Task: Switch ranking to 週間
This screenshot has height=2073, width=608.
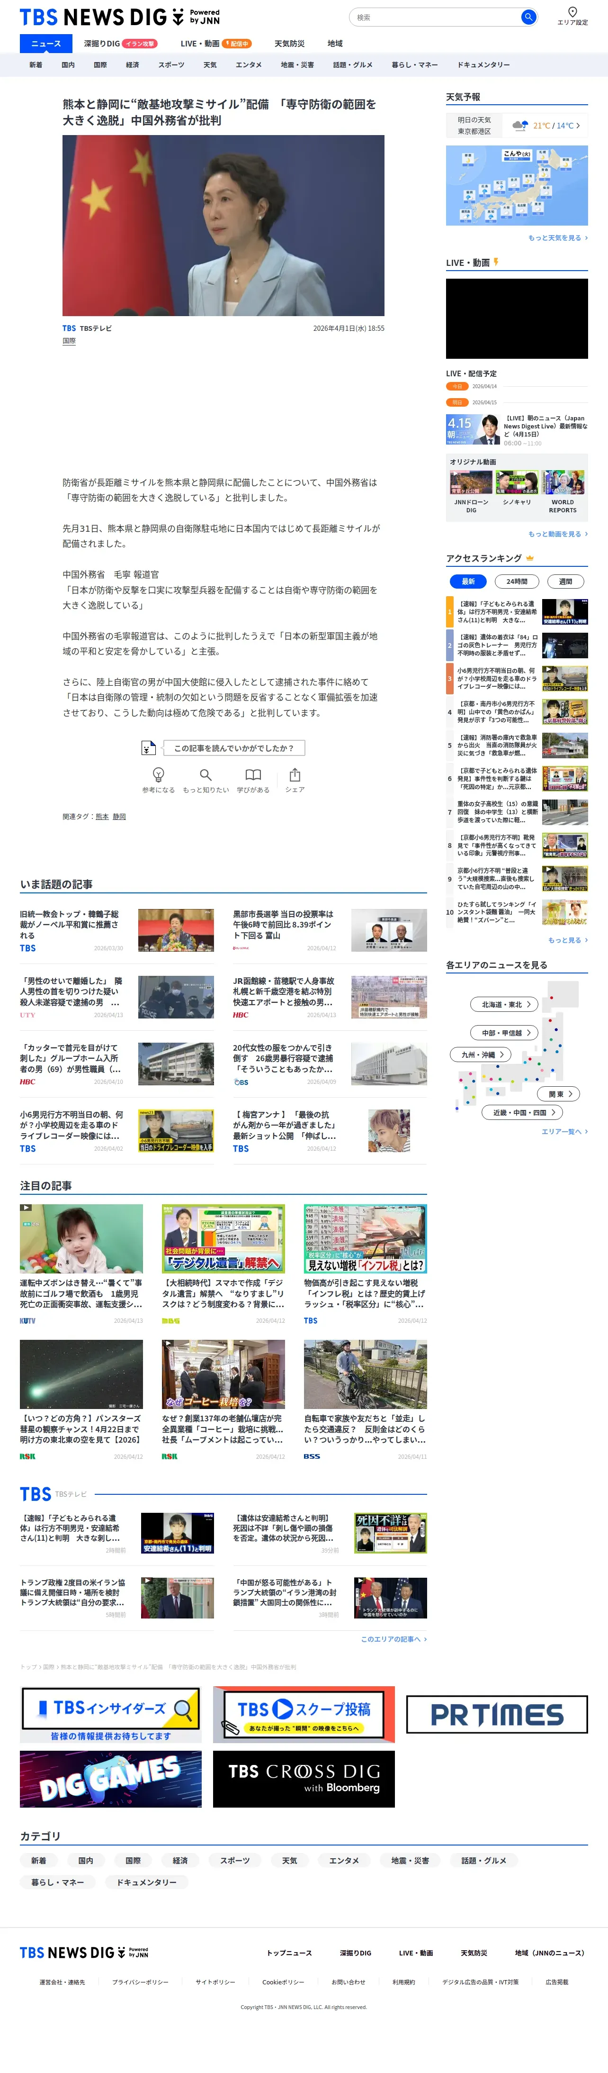Action: coord(565,581)
